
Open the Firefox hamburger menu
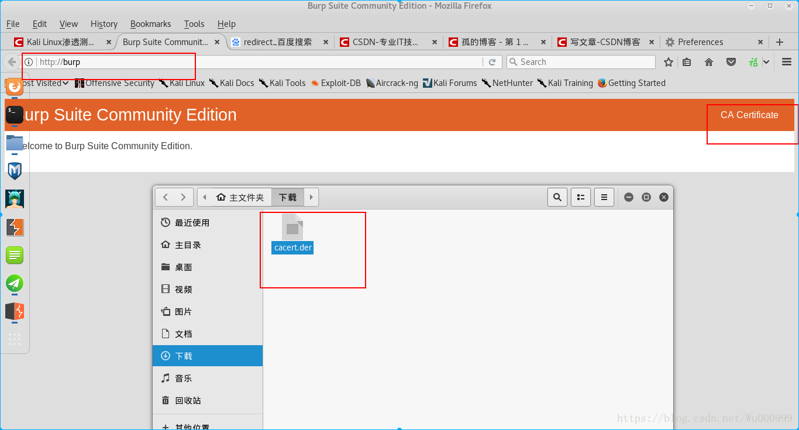coord(787,62)
